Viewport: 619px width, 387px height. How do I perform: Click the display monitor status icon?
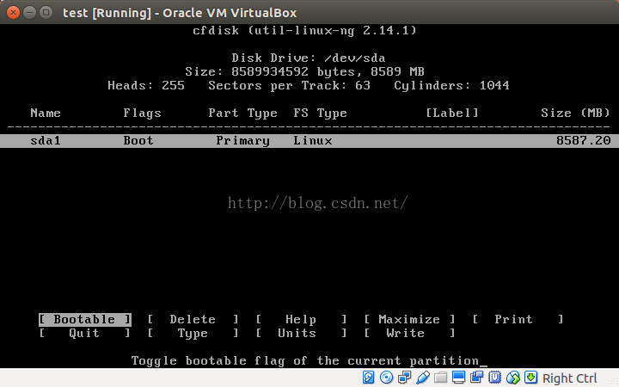click(x=458, y=378)
